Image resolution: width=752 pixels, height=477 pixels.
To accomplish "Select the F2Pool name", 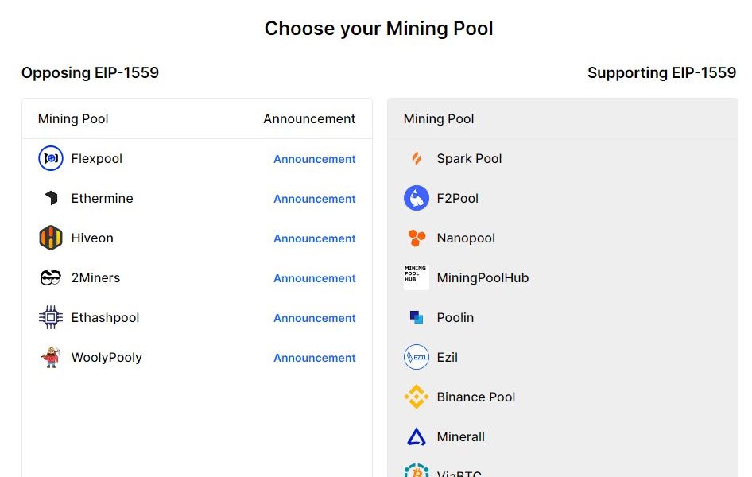I will coord(458,199).
